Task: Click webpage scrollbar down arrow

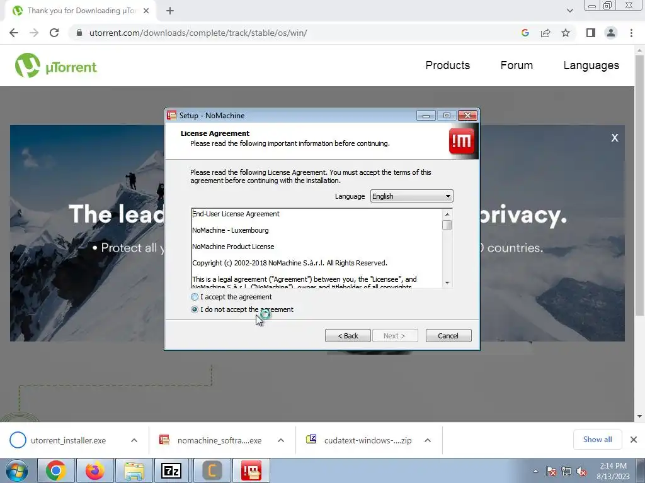Action: [639, 417]
